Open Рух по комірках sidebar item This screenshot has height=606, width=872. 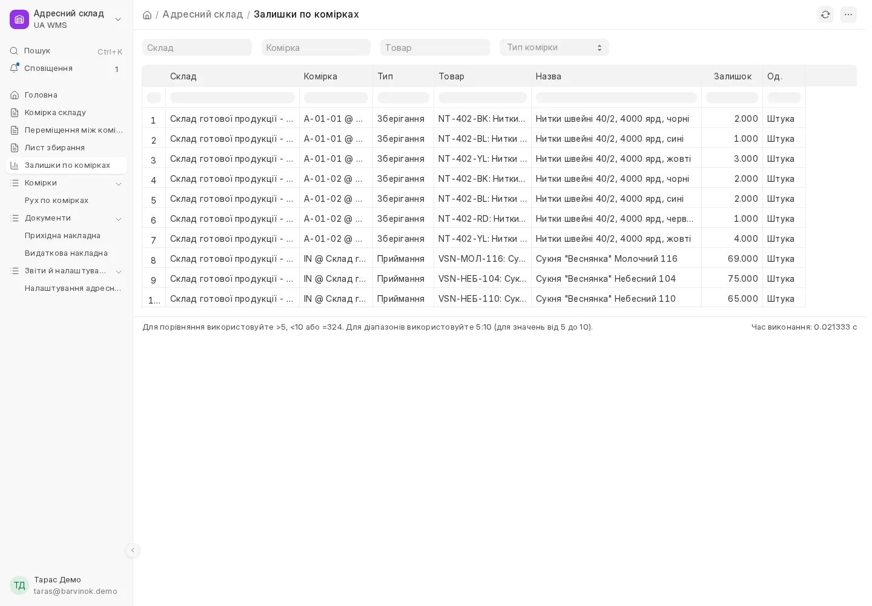(66, 201)
